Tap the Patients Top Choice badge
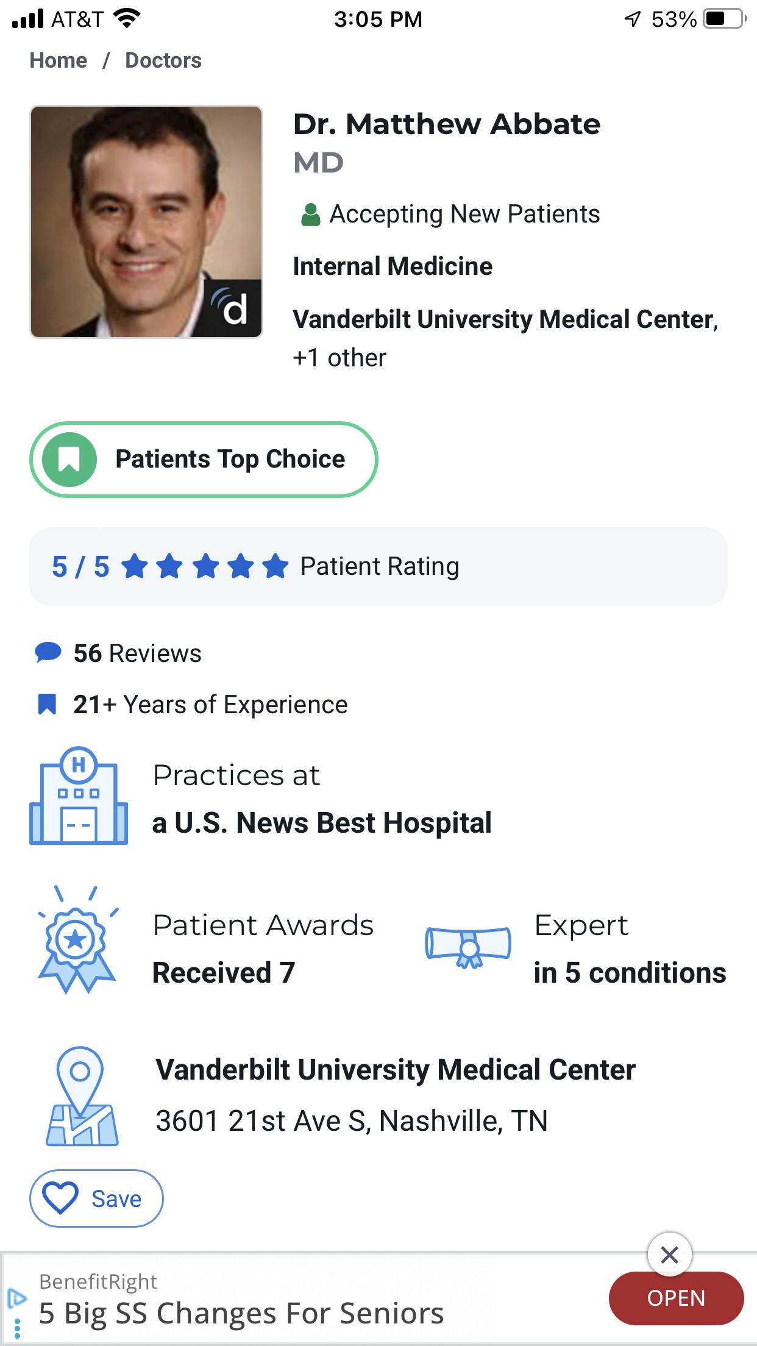Image resolution: width=757 pixels, height=1346 pixels. click(204, 460)
